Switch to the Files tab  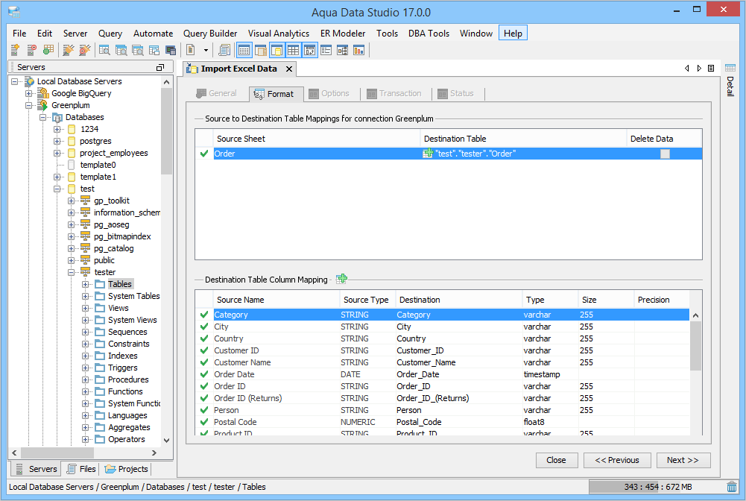pyautogui.click(x=81, y=469)
